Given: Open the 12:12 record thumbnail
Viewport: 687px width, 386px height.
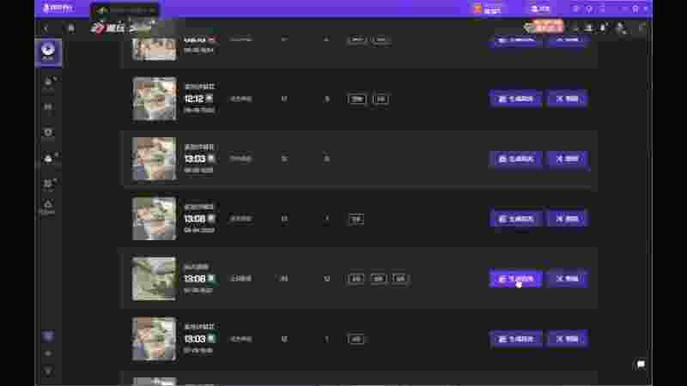Looking at the screenshot, I should click(x=155, y=99).
